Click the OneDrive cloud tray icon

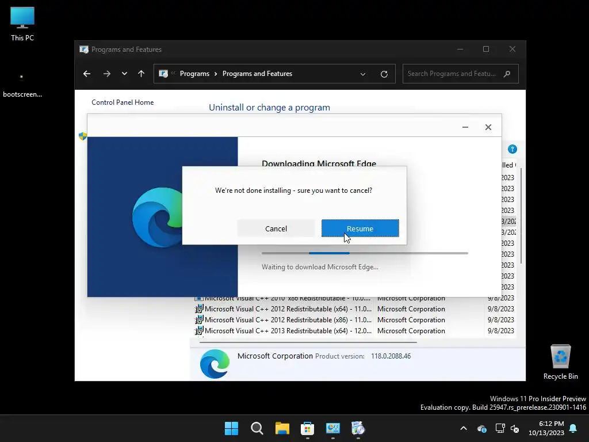pyautogui.click(x=482, y=428)
